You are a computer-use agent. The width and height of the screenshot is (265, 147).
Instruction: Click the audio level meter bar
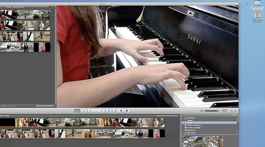(212, 111)
